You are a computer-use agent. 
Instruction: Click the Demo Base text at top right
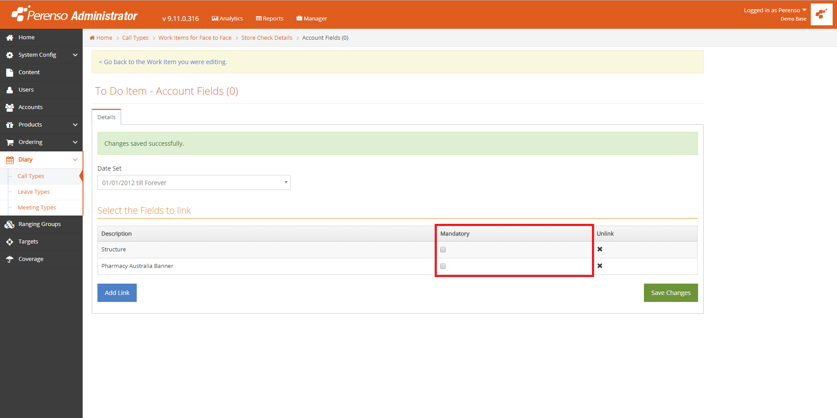point(793,19)
